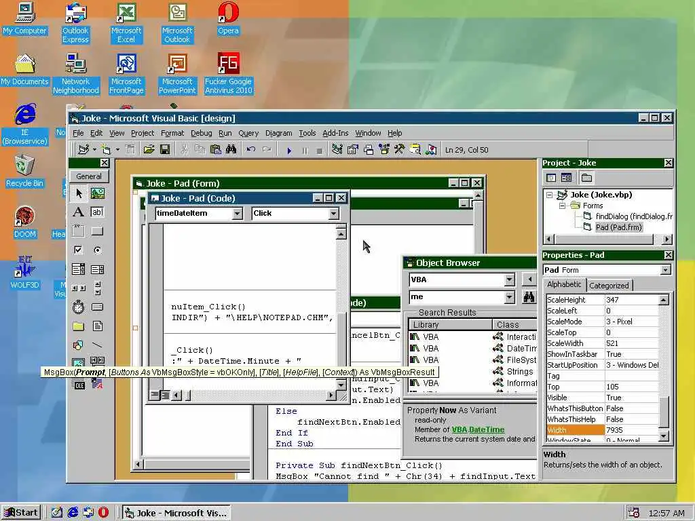Open the File menu
The image size is (695, 521).
tap(78, 133)
